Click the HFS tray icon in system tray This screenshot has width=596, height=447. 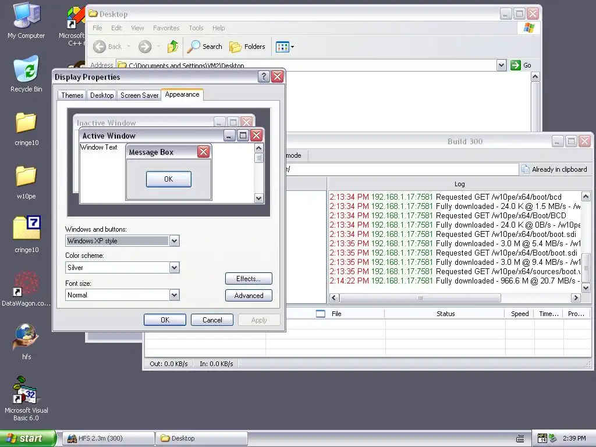[x=542, y=438]
